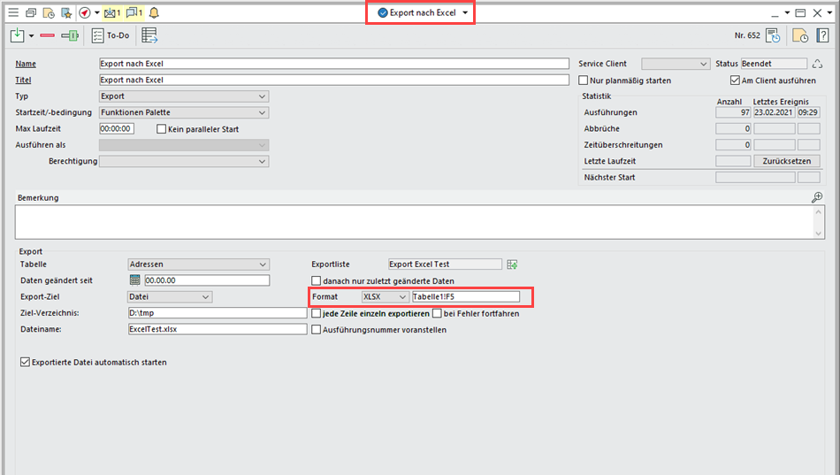Viewport: 840px width, 475px height.
Task: Open calendar icon for Daten geändert seit
Action: (x=135, y=280)
